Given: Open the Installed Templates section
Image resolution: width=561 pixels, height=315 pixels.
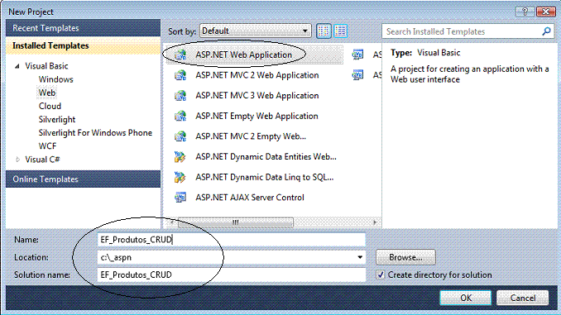Looking at the screenshot, I should point(83,45).
